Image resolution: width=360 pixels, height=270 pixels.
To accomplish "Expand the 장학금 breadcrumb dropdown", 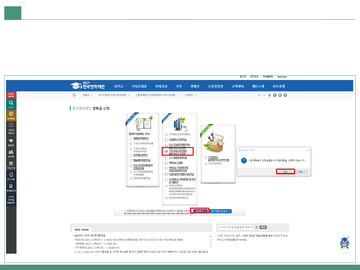I will [92, 95].
